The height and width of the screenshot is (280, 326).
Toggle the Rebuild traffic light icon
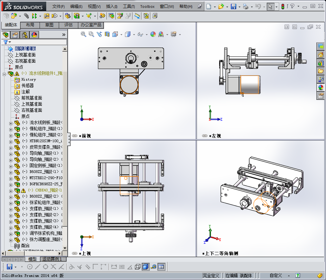283,6
